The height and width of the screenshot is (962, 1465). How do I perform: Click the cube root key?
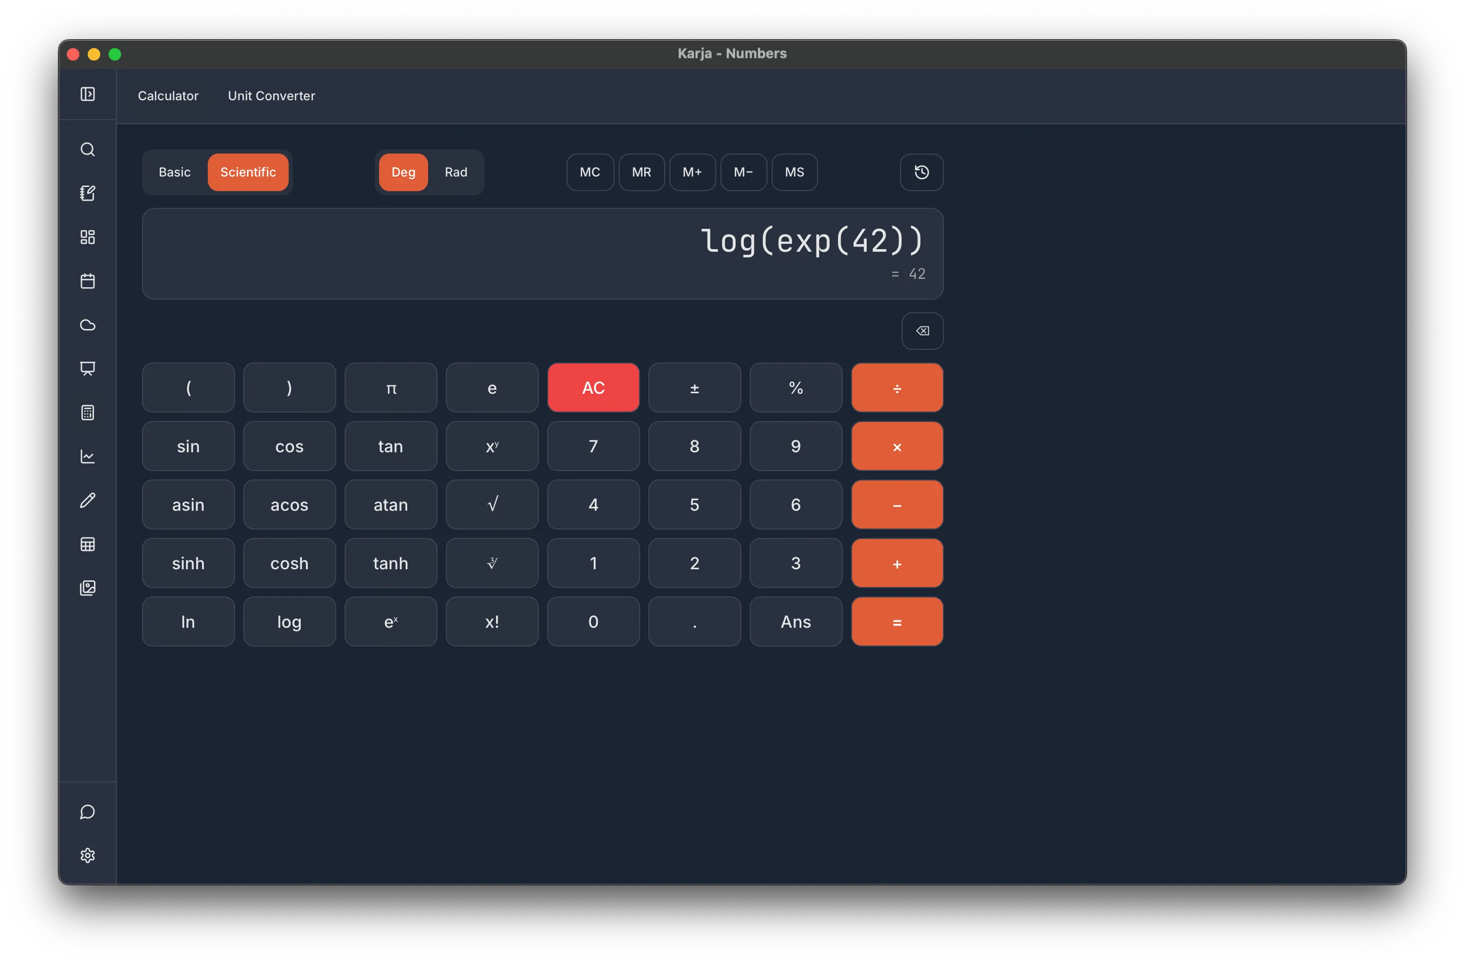[492, 564]
